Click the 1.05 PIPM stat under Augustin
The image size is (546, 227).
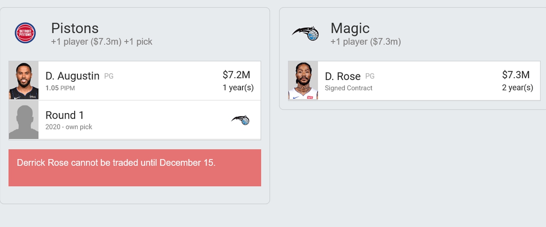(x=60, y=88)
